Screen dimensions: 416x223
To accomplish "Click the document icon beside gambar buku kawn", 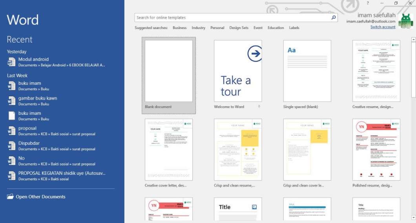I will coord(11,101).
